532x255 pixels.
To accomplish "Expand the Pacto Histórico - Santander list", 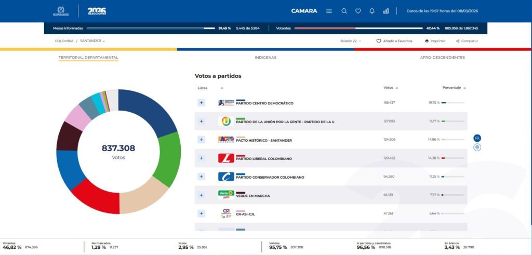I will [201, 140].
